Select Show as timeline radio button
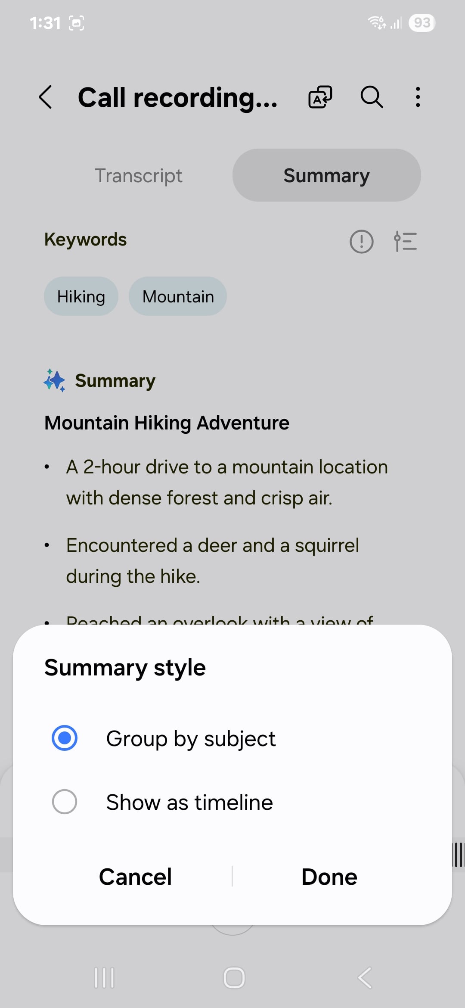This screenshot has height=1008, width=465. (65, 802)
